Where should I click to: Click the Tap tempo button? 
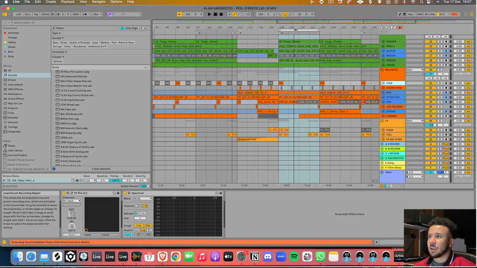coord(36,14)
